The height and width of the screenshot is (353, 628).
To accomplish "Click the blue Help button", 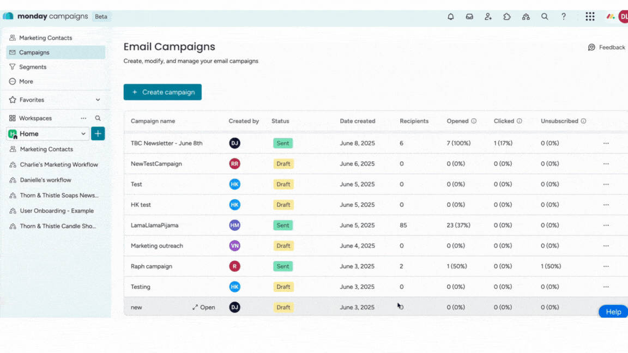I will point(613,312).
